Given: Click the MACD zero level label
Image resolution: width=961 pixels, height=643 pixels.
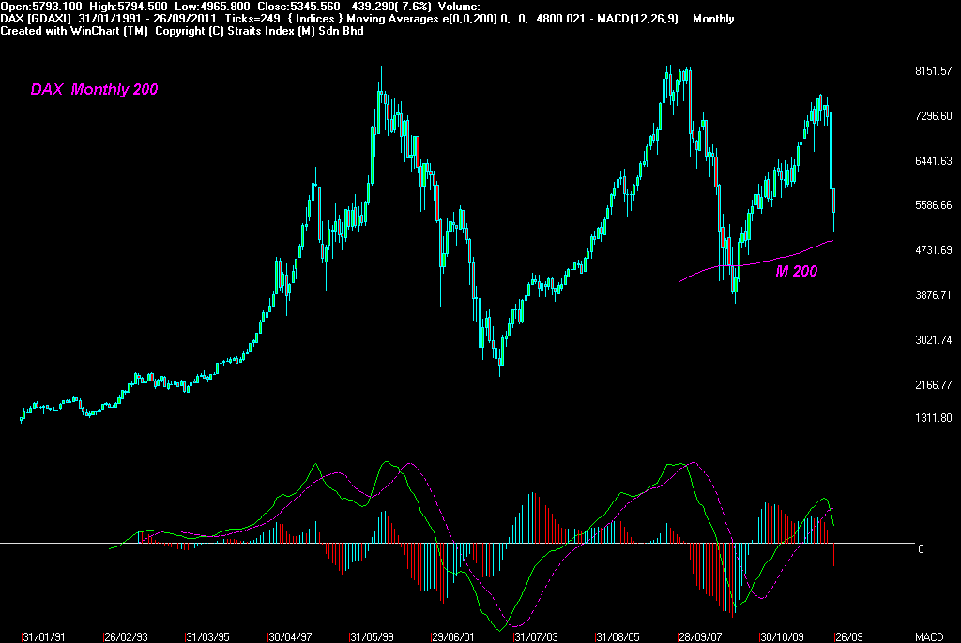Looking at the screenshot, I should (921, 548).
